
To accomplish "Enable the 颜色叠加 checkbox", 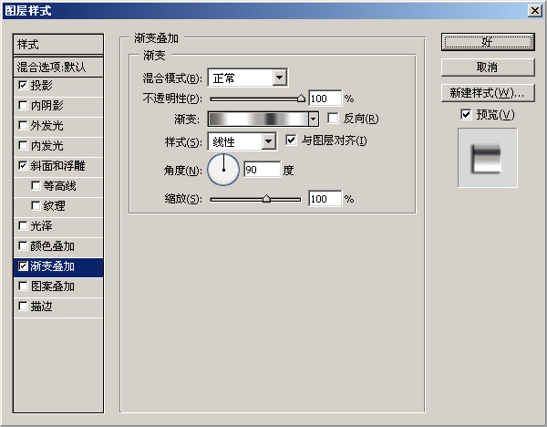I will pos(23,245).
